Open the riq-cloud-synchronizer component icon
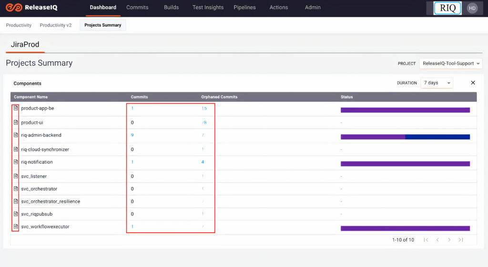 tap(16, 149)
